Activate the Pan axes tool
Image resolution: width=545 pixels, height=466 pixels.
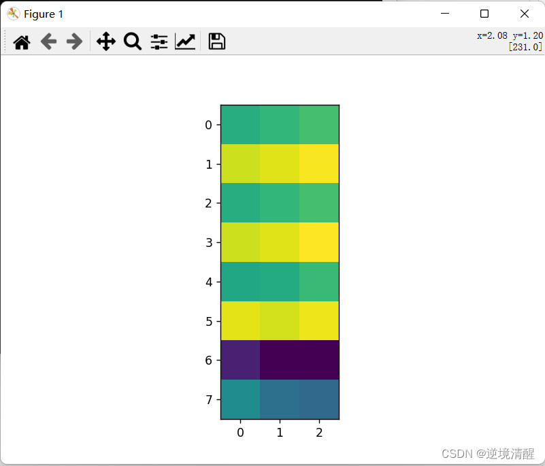(x=106, y=41)
